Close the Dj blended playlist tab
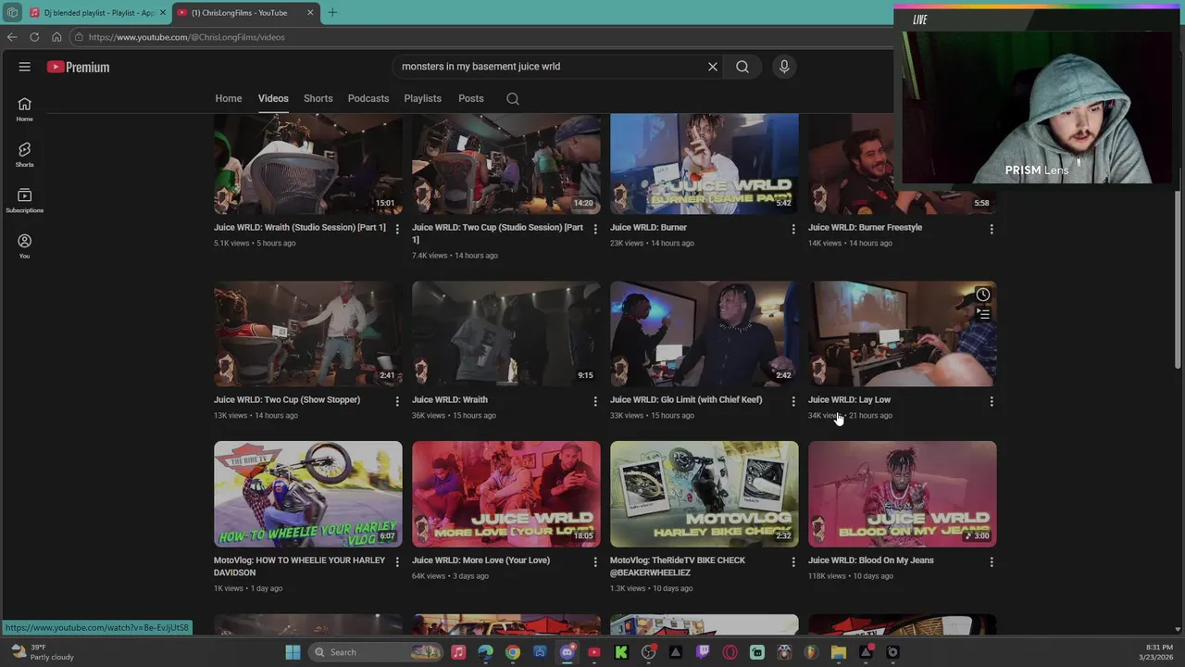 click(x=163, y=12)
